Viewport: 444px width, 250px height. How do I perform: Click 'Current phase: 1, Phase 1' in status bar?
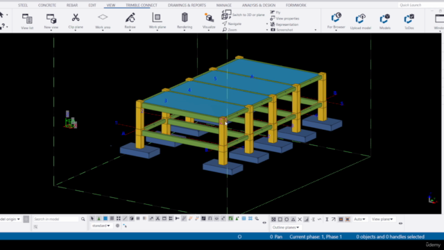316,237
